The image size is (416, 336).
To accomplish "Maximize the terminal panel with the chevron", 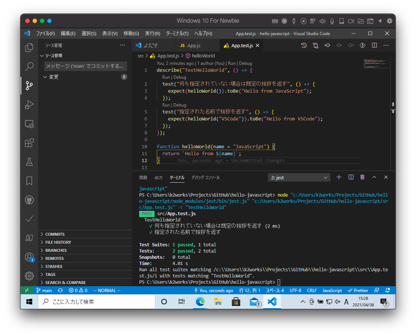I will click(x=374, y=177).
